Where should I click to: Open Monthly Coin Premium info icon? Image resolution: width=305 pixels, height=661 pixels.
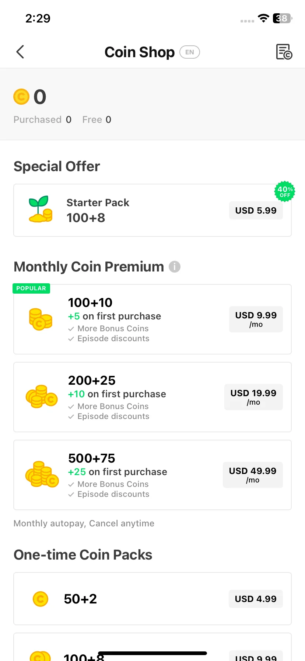pos(175,267)
